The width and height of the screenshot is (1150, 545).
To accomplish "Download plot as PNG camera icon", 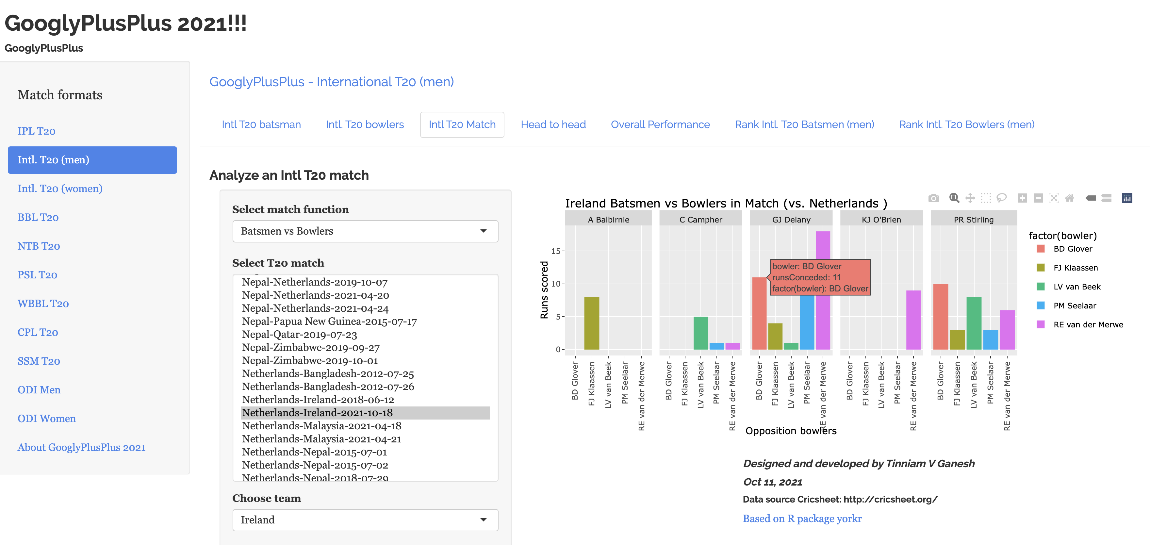I will tap(933, 198).
